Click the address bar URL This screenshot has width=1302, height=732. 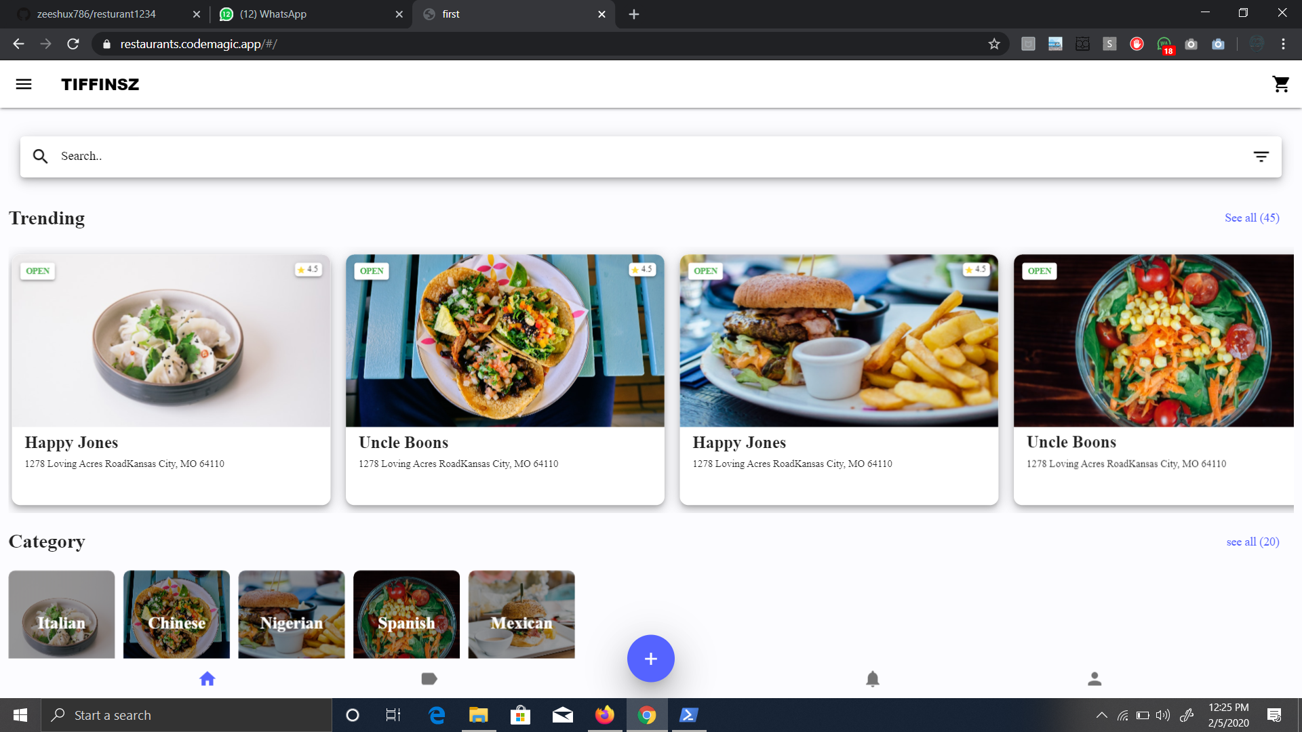[199, 44]
